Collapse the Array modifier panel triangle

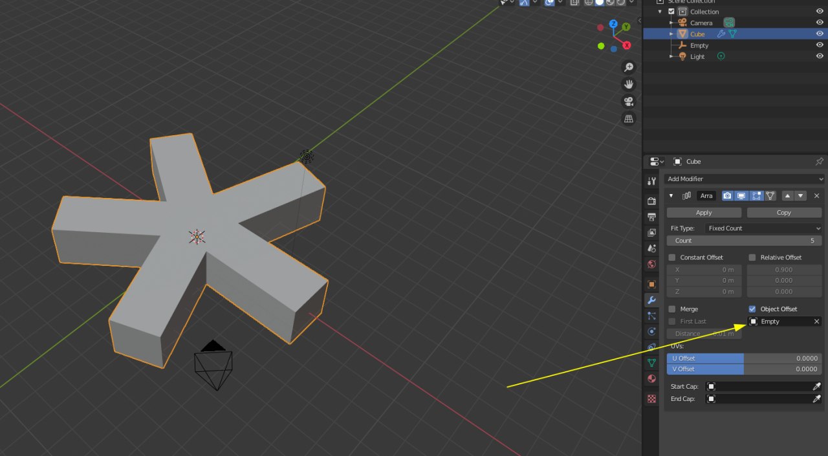point(671,195)
